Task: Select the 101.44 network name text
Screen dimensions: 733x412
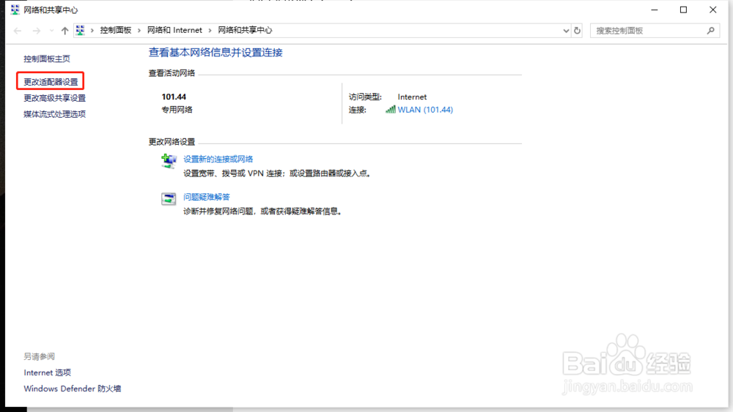Action: [174, 97]
